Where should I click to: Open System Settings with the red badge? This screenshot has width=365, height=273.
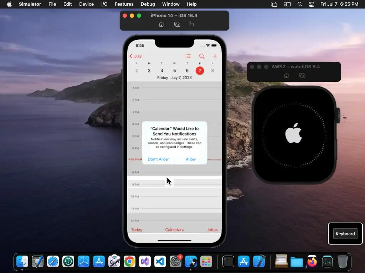click(175, 262)
